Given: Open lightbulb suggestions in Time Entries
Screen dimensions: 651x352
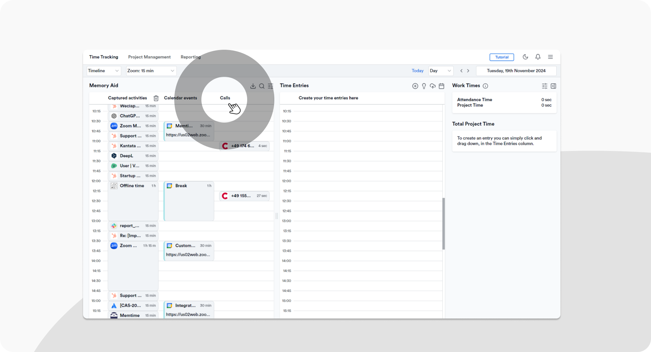Looking at the screenshot, I should (x=424, y=86).
